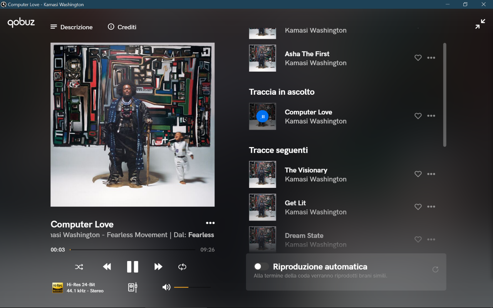Open Kamasi Washington artist under The Visionary
Screen dimensions: 493x308
[316, 179]
